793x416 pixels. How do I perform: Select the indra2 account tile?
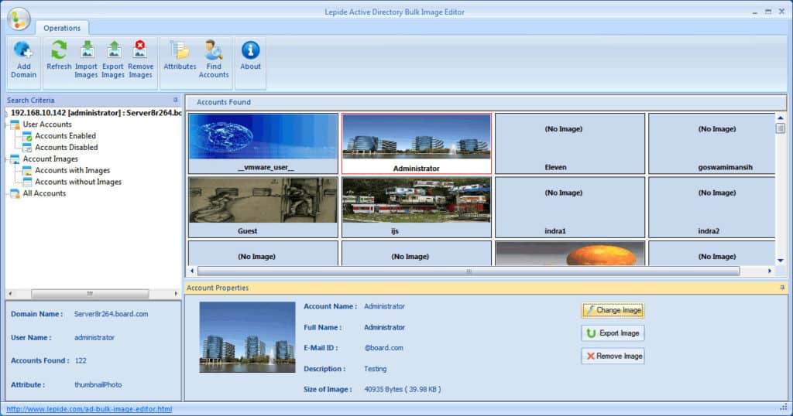[712, 207]
